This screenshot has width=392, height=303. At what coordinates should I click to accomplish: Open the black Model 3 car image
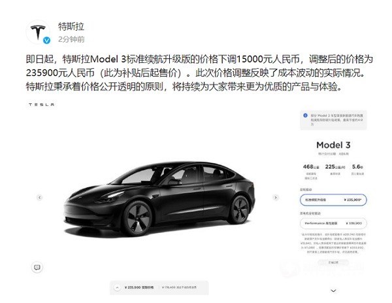160,198
